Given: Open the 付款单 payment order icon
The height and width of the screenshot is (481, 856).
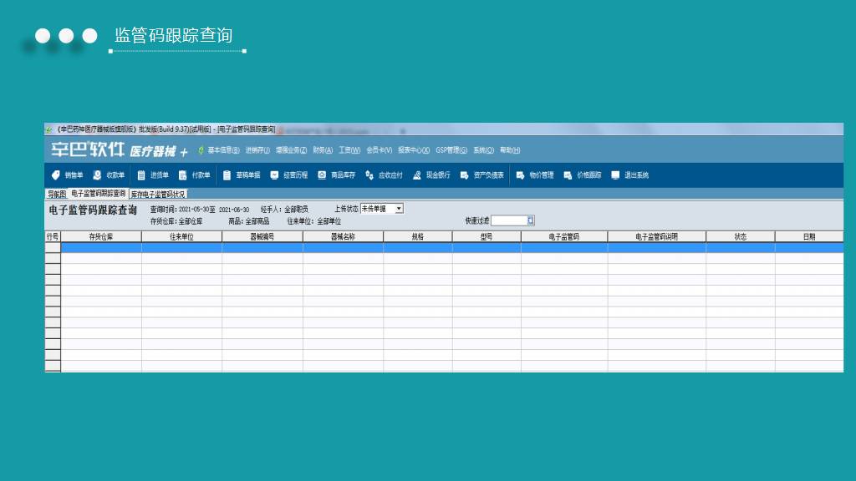Looking at the screenshot, I should pos(183,175).
